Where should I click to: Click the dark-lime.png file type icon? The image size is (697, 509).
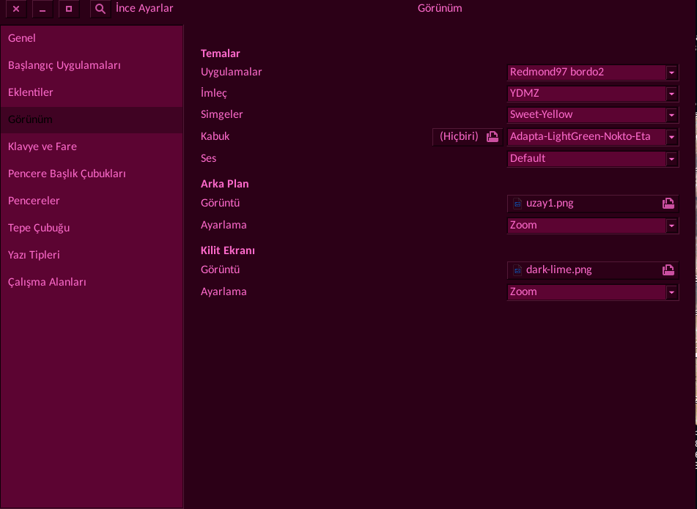[517, 270]
